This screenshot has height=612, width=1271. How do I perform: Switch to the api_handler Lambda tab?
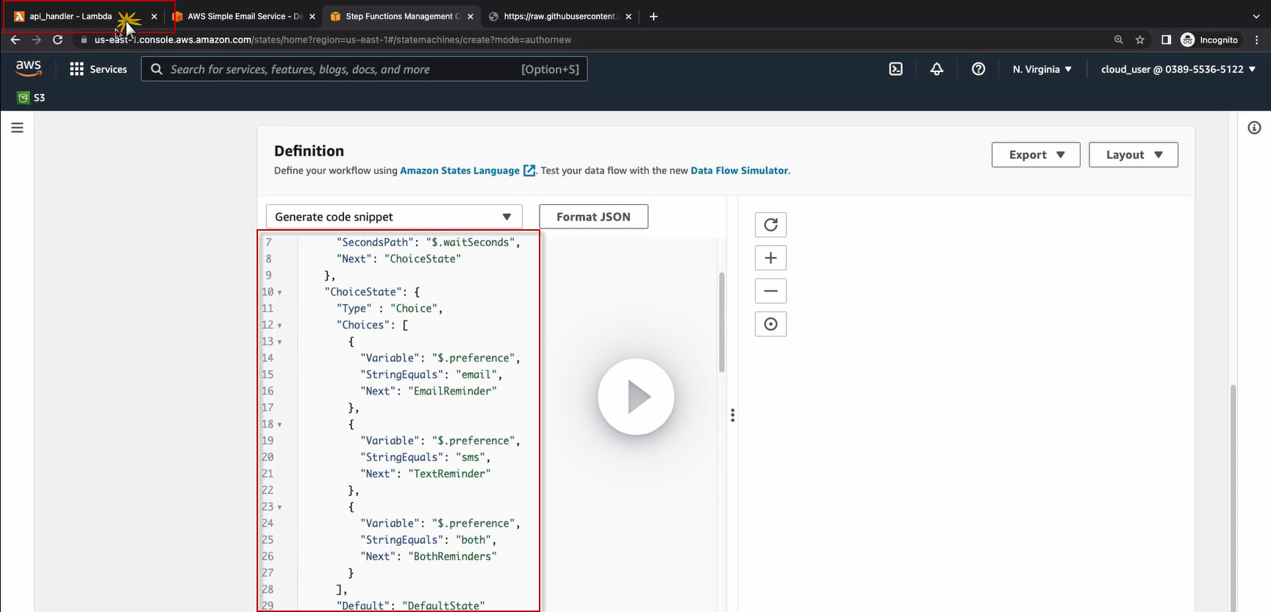click(x=70, y=16)
